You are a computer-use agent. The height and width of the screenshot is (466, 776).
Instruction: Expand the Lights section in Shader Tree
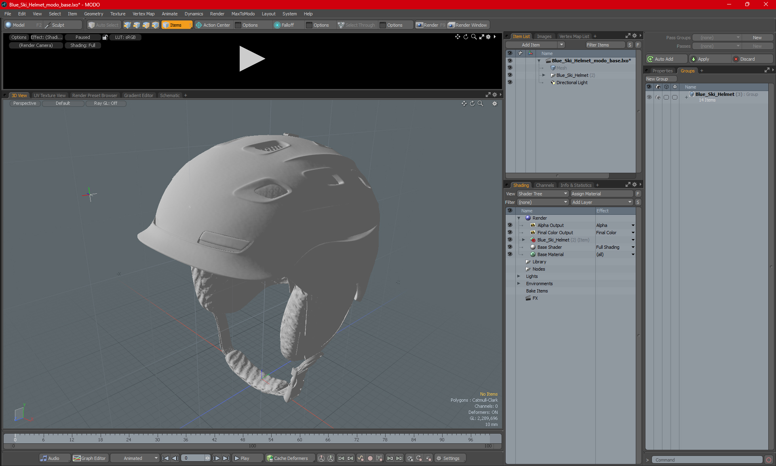[519, 276]
